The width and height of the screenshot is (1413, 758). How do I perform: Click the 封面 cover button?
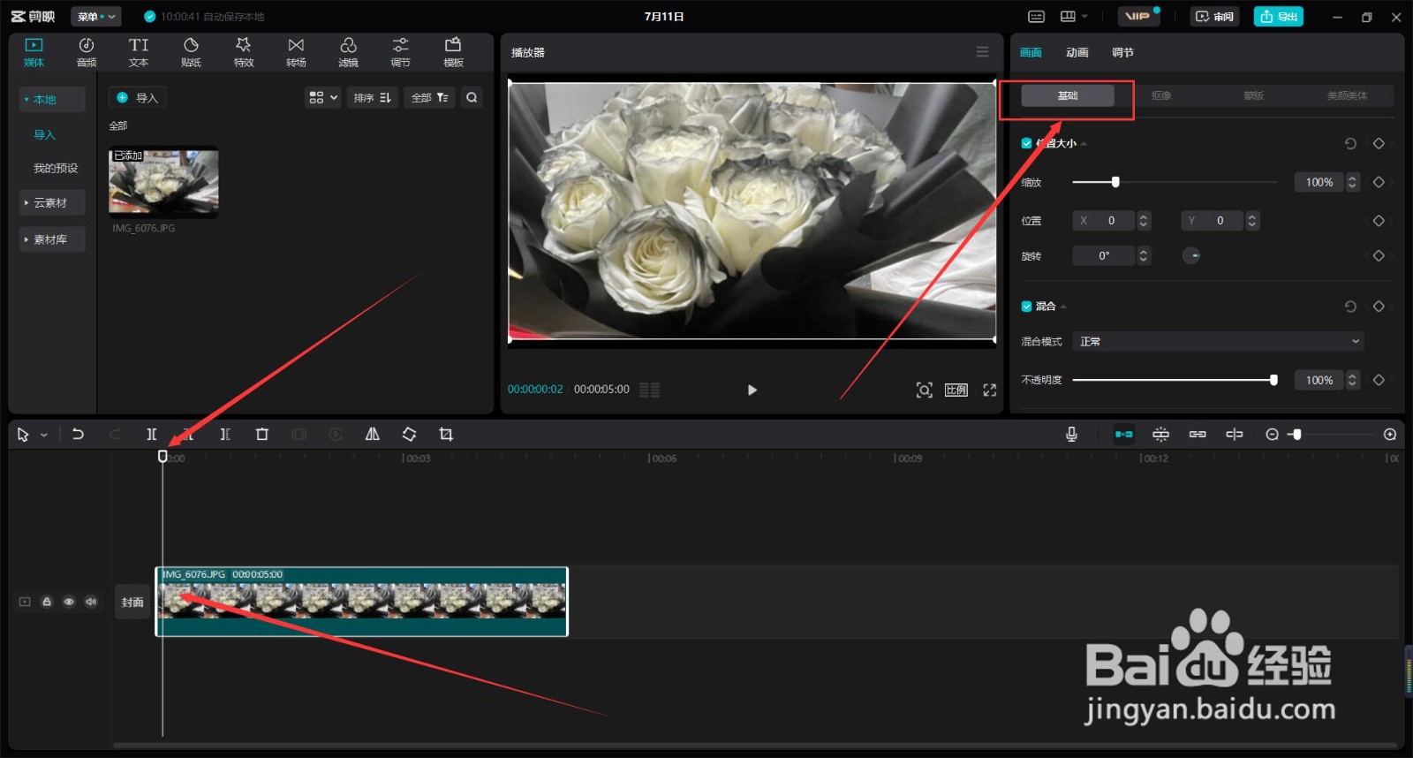[132, 602]
